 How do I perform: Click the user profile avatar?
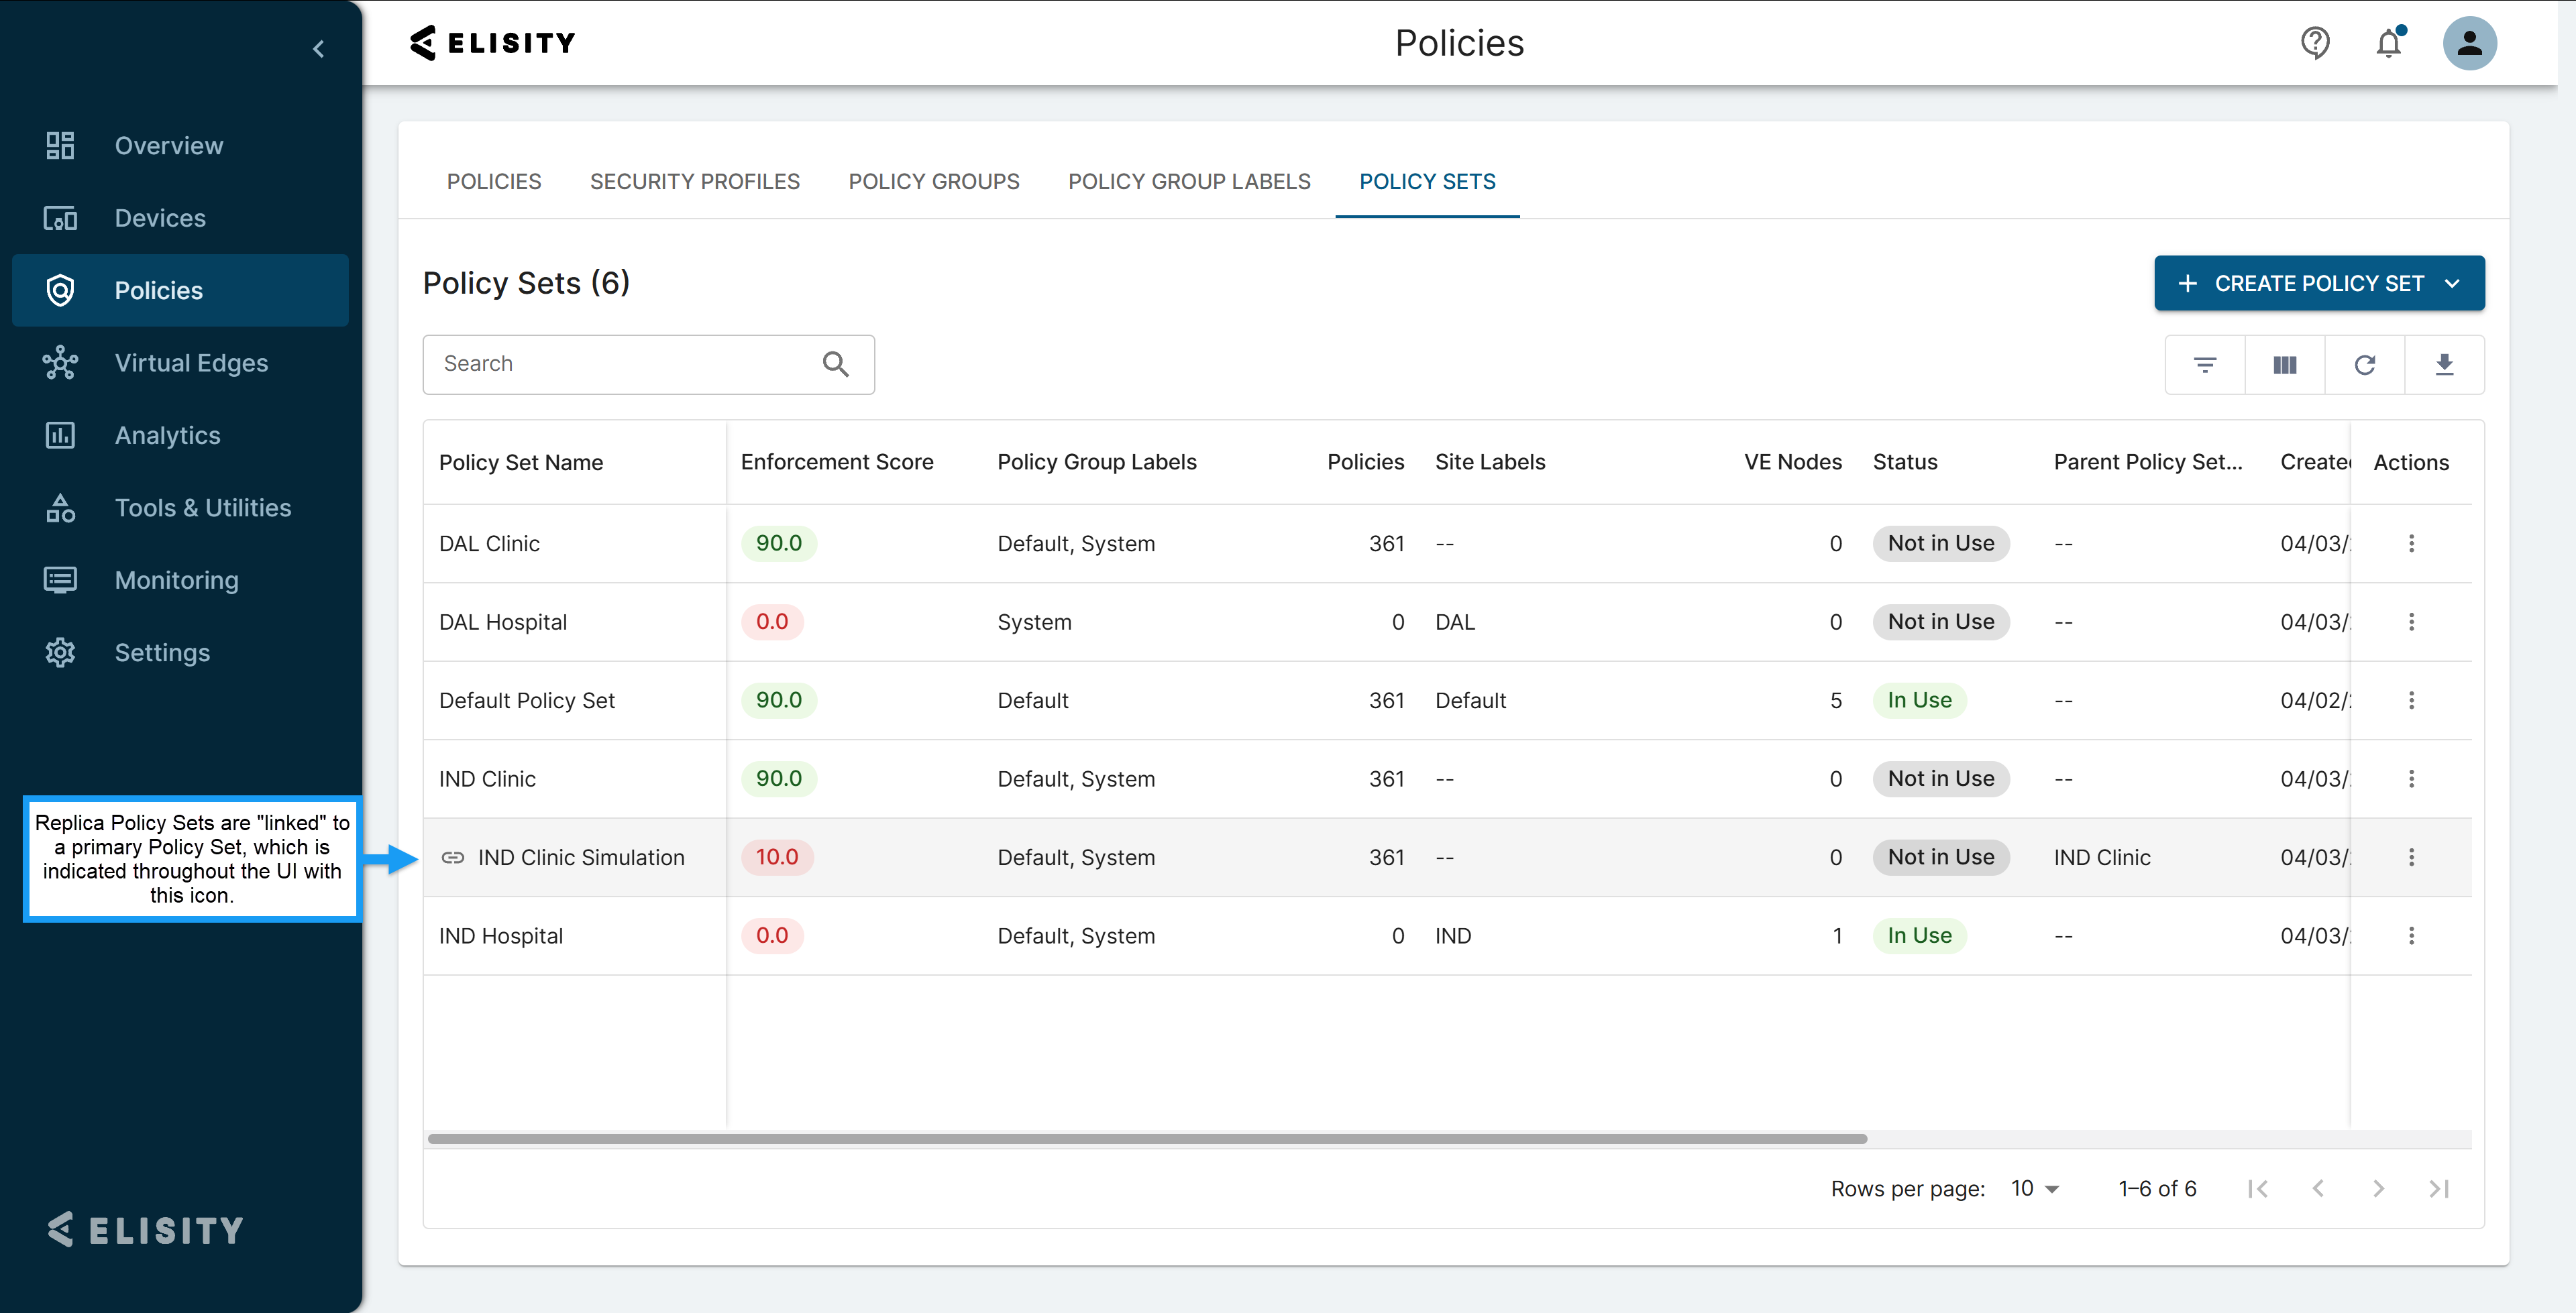(x=2469, y=43)
